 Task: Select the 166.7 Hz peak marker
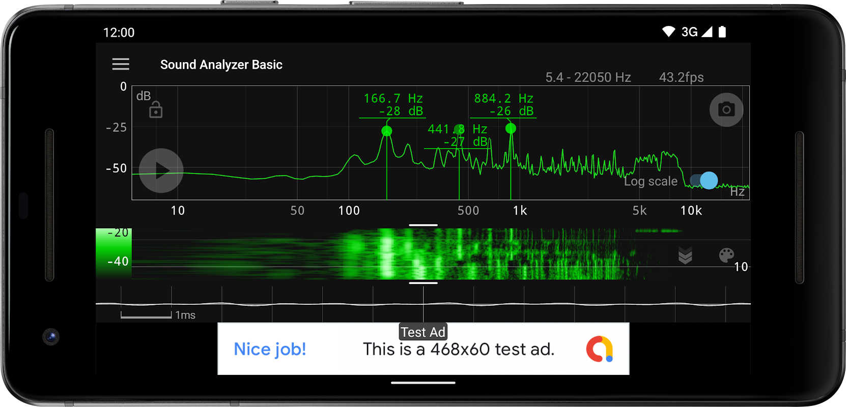(x=387, y=131)
